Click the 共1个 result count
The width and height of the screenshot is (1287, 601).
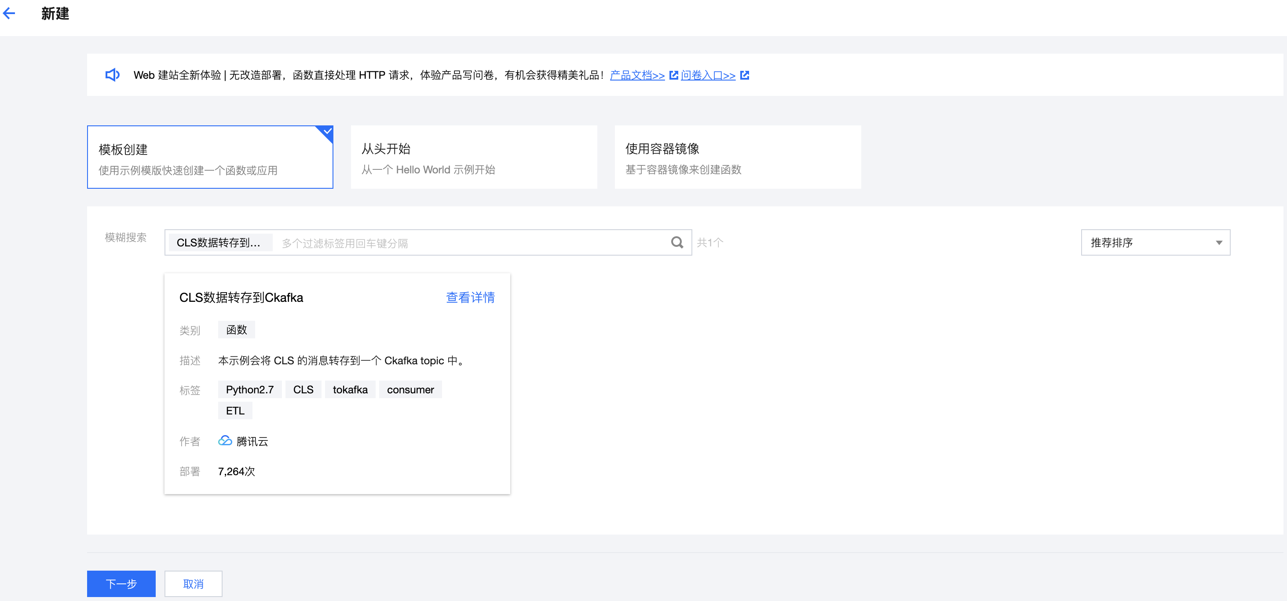[710, 242]
